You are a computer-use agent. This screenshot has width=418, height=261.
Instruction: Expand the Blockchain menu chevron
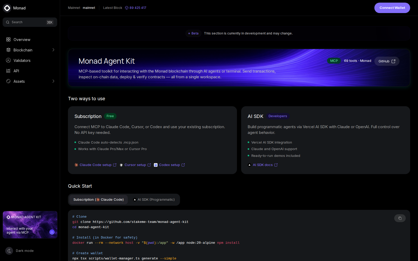[53, 50]
